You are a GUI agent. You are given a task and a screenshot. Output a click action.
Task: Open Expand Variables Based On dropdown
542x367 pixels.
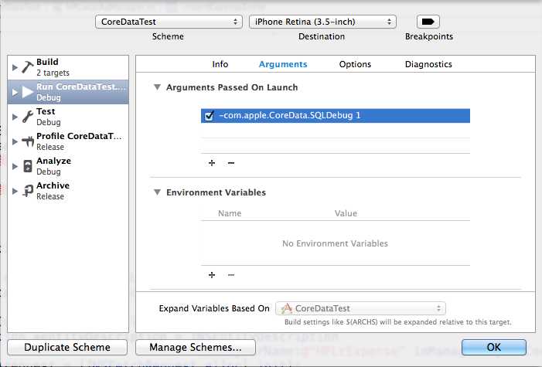360,308
